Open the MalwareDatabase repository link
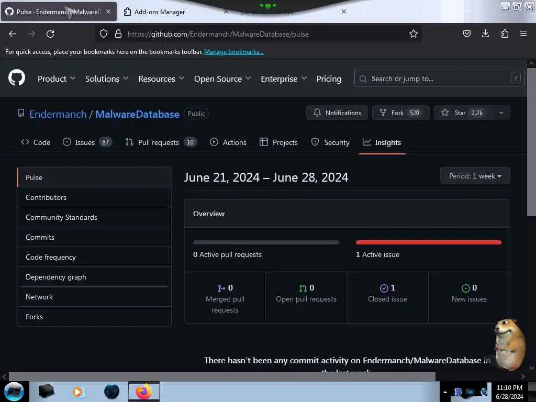The image size is (536, 402). pos(137,114)
